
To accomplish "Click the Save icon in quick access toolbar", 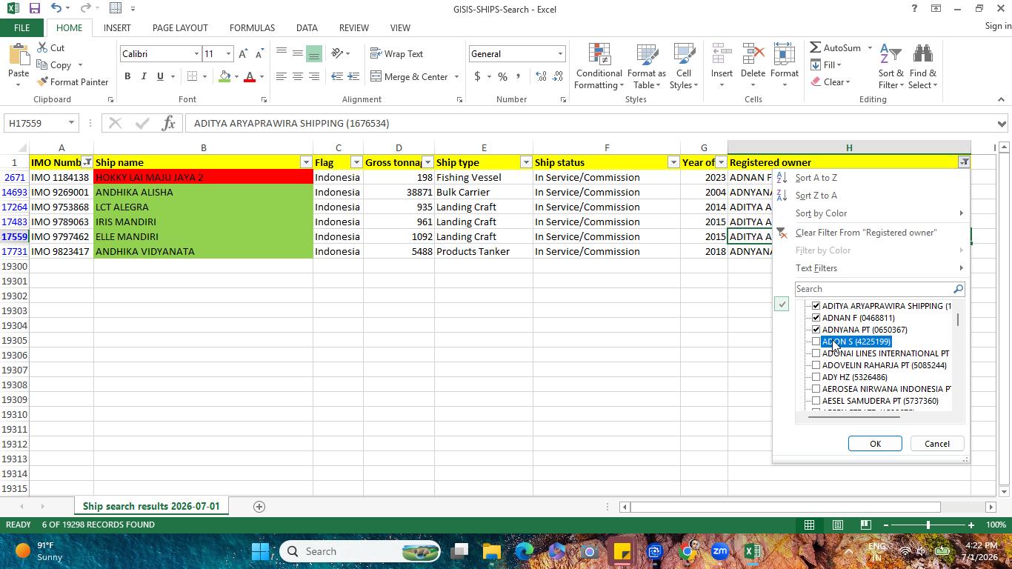I will tap(34, 9).
